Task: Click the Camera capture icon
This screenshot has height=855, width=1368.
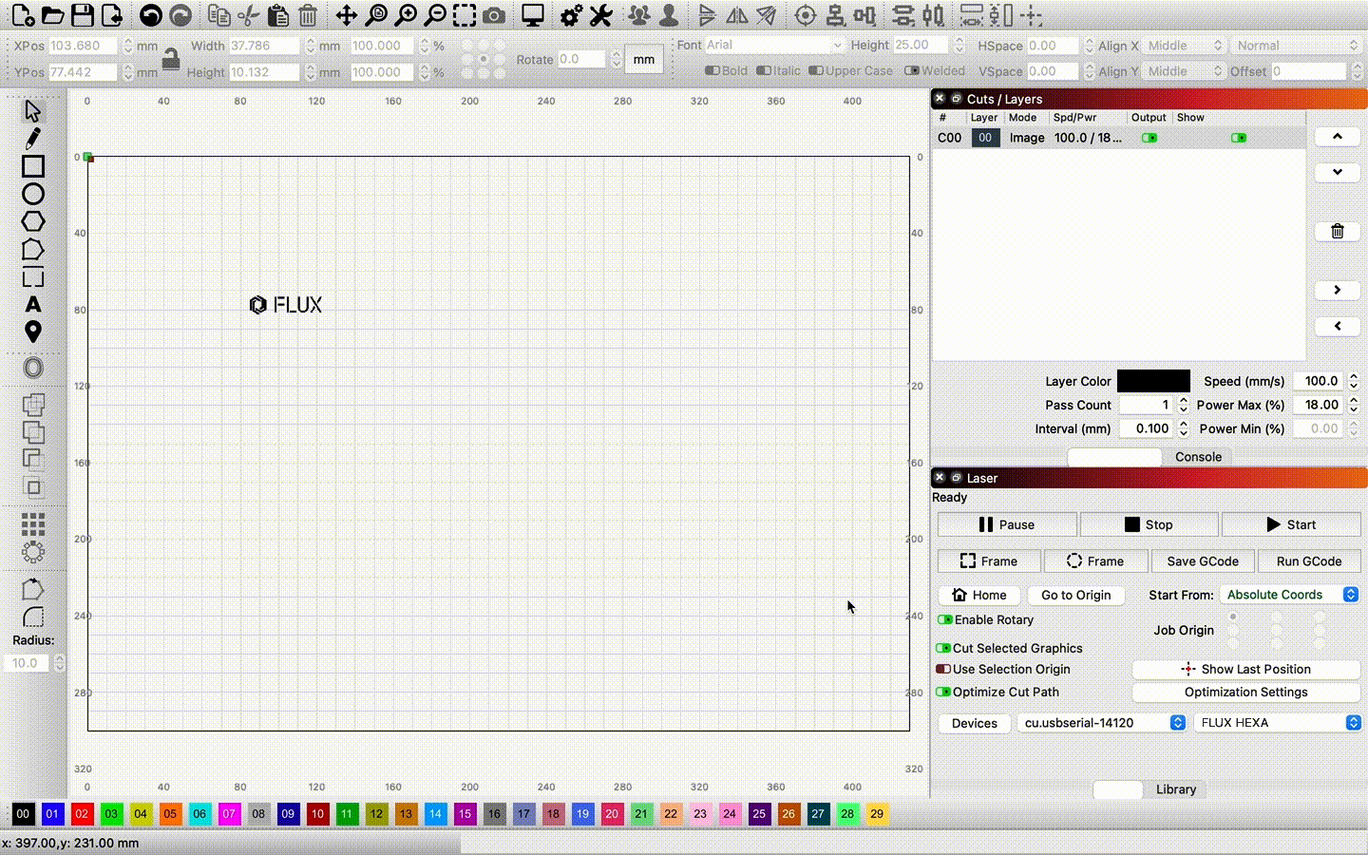Action: pos(494,15)
